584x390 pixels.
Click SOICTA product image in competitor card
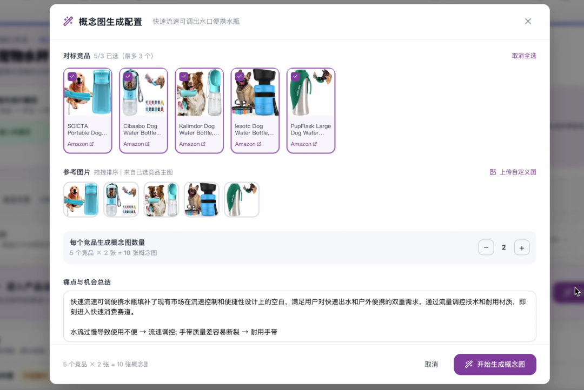tap(88, 92)
